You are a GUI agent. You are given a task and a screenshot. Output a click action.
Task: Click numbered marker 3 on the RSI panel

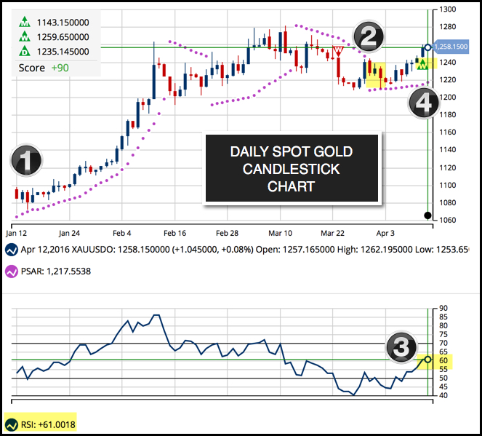tap(401, 349)
